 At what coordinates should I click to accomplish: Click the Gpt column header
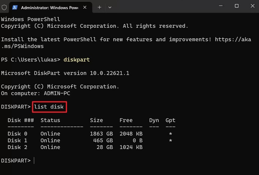tap(170, 120)
